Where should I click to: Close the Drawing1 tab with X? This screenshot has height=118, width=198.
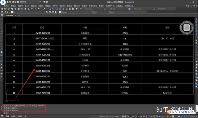pos(15,15)
